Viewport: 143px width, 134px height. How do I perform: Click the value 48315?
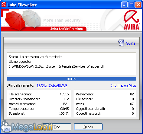click(64, 94)
